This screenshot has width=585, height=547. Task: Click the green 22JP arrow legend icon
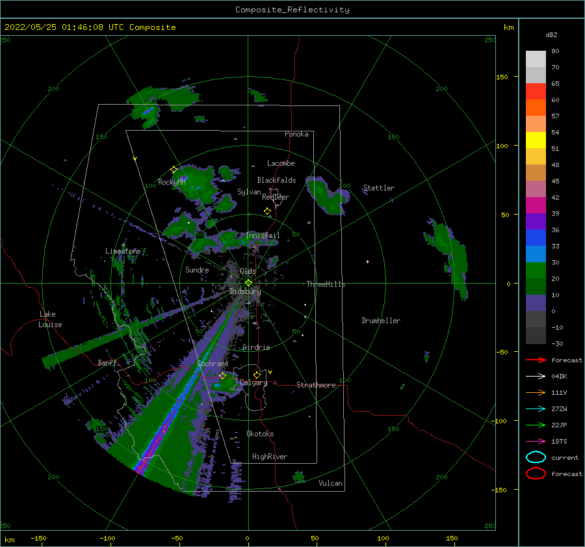coord(536,425)
